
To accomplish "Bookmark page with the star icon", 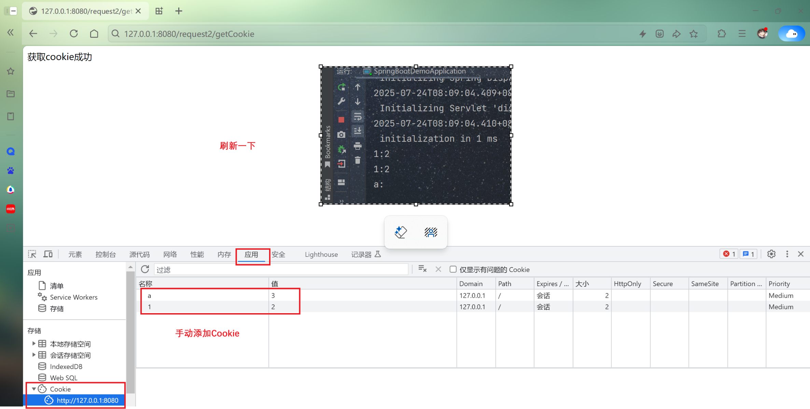I will (694, 34).
